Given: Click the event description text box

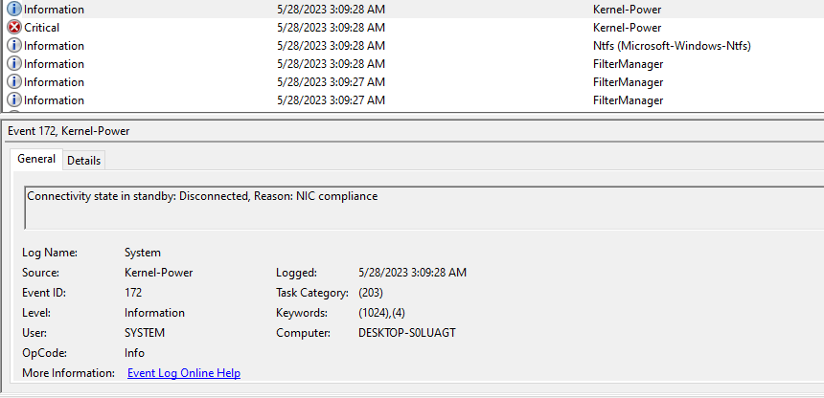Looking at the screenshot, I should (423, 208).
